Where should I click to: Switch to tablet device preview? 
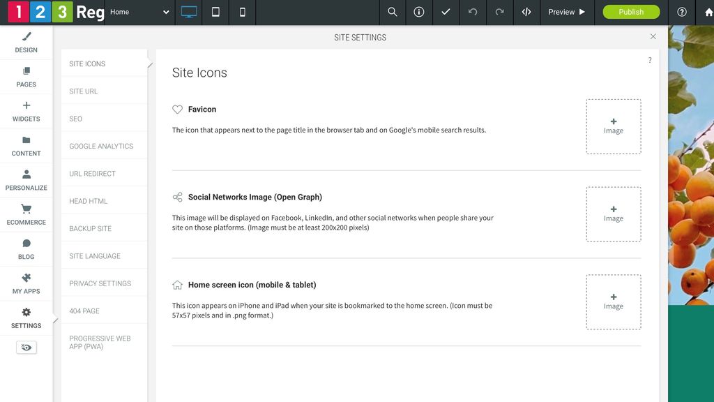tap(215, 12)
